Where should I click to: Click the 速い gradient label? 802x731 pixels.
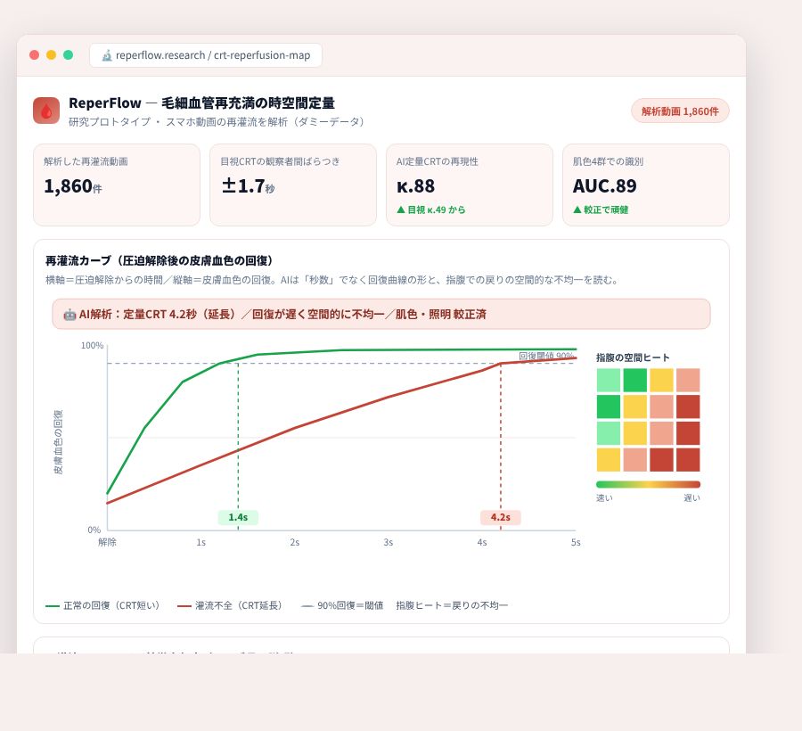click(604, 497)
